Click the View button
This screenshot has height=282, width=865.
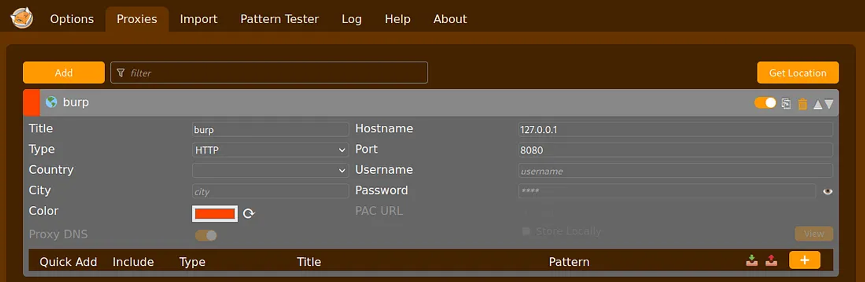tap(814, 233)
